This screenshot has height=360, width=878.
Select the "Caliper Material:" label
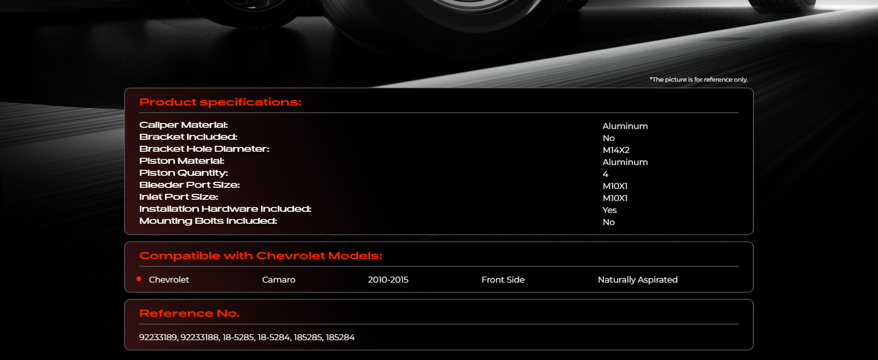click(x=184, y=125)
